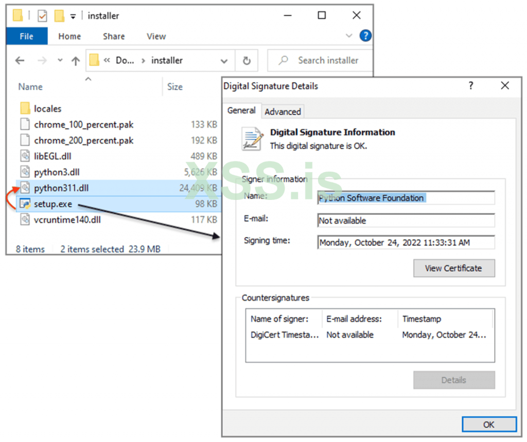
Task: Click the vcruntime140.dll file icon
Action: (25, 219)
